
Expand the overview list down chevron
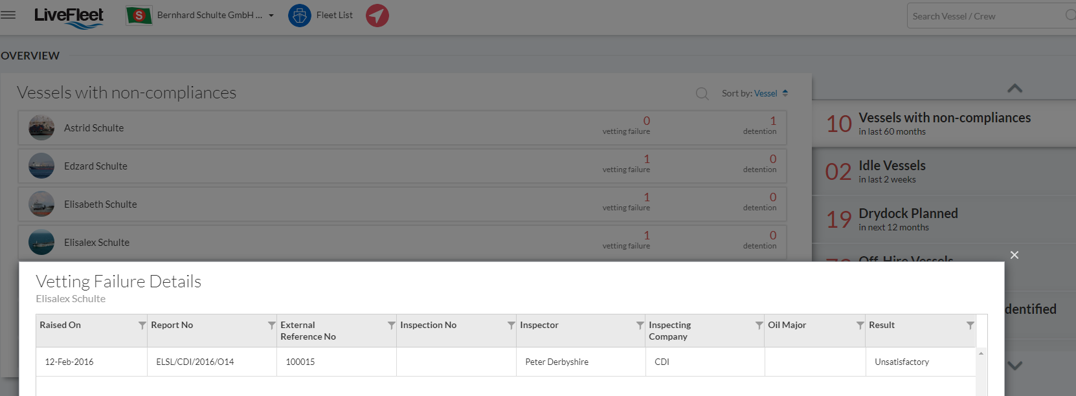tap(1014, 365)
